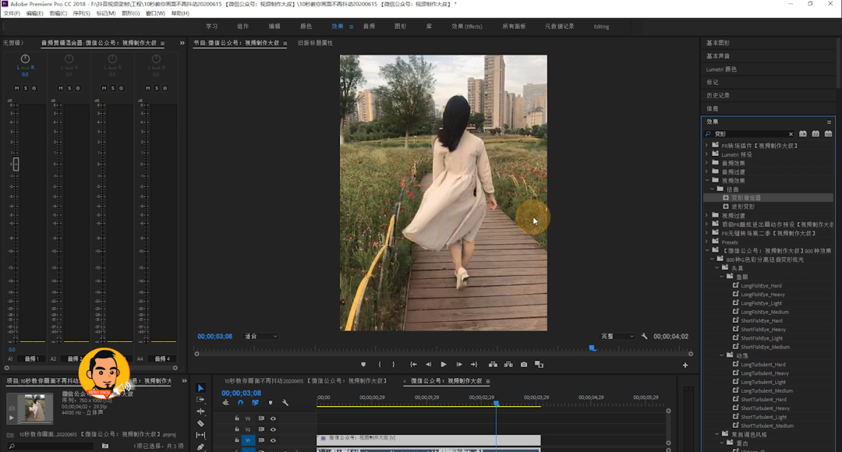Expand PR转场插件 effects folder
This screenshot has width=842, height=452.
(707, 146)
